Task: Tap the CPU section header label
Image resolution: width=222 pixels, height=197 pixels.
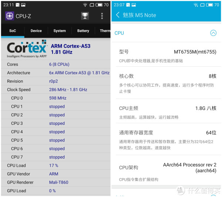Action: tap(119, 33)
